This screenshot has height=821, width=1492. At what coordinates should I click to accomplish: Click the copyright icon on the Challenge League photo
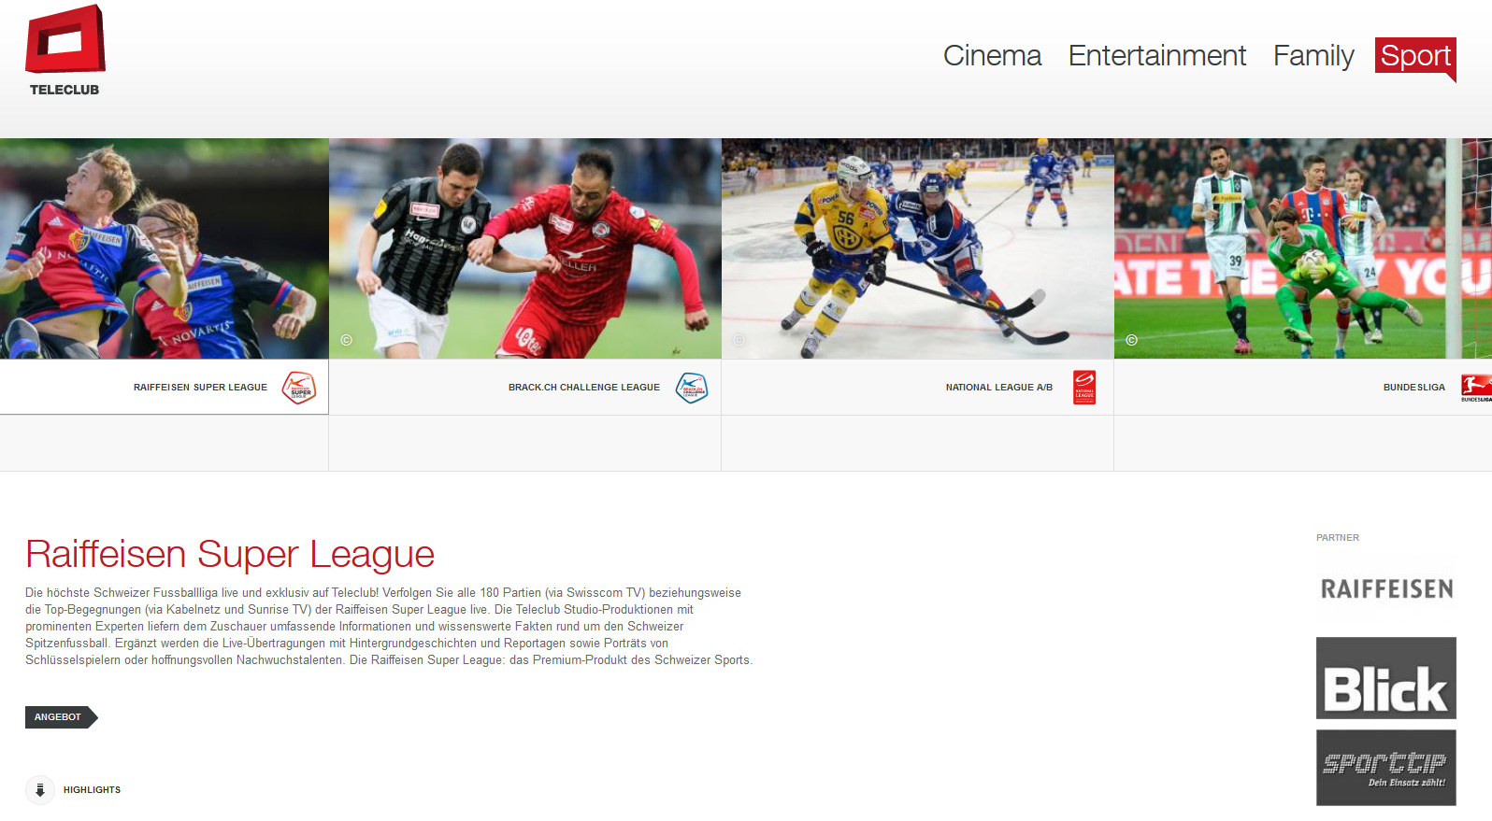point(347,340)
